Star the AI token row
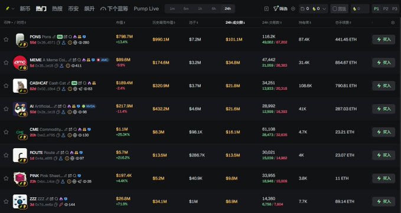The height and width of the screenshot is (213, 401). pos(6,109)
